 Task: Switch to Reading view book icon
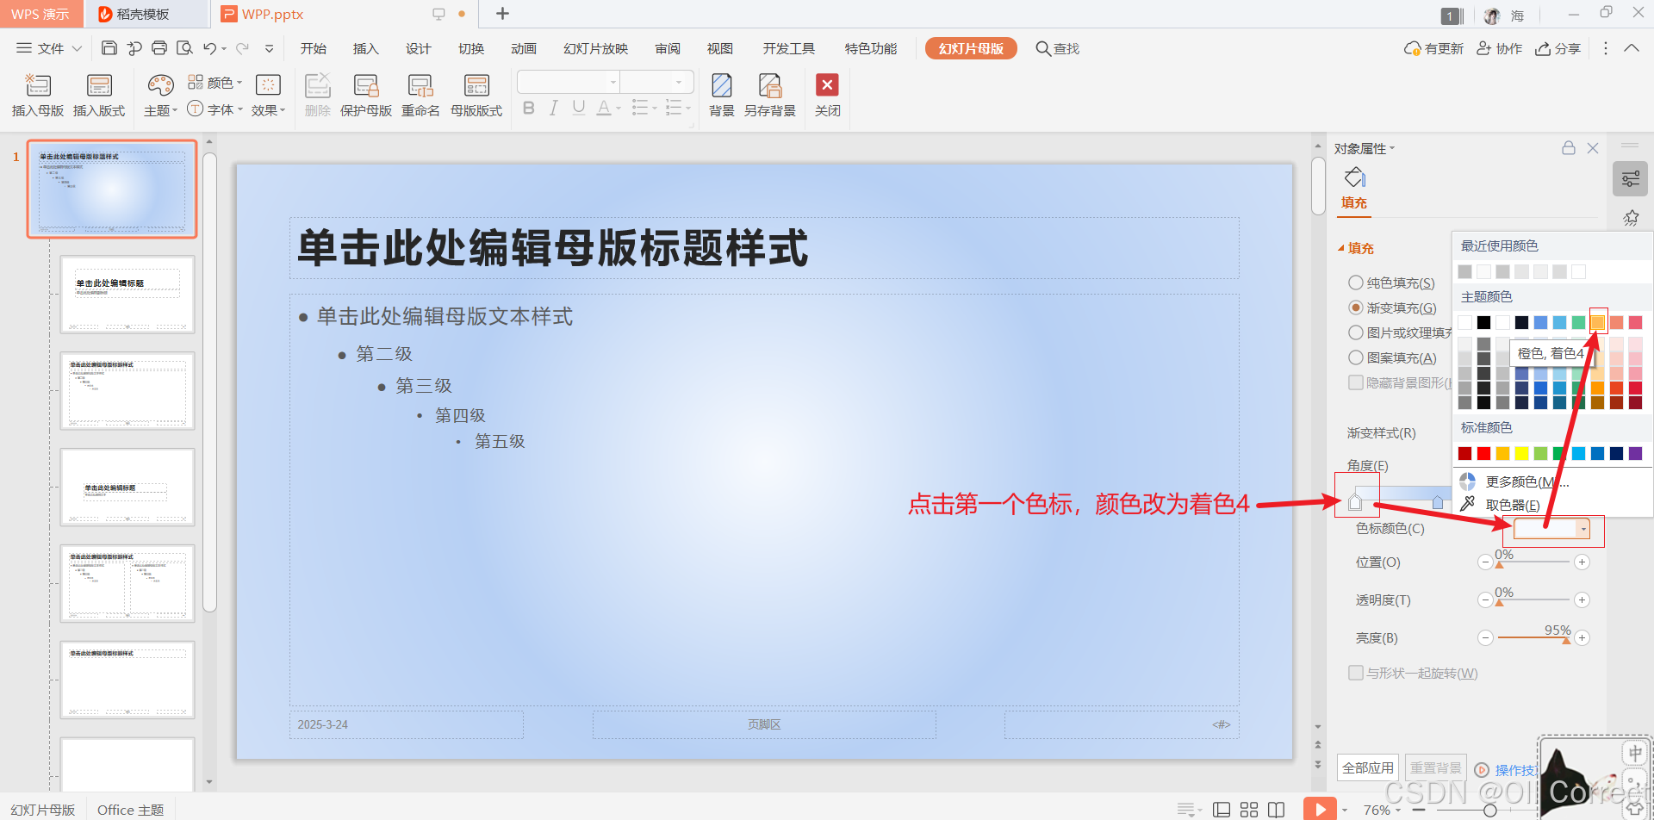tap(1277, 810)
